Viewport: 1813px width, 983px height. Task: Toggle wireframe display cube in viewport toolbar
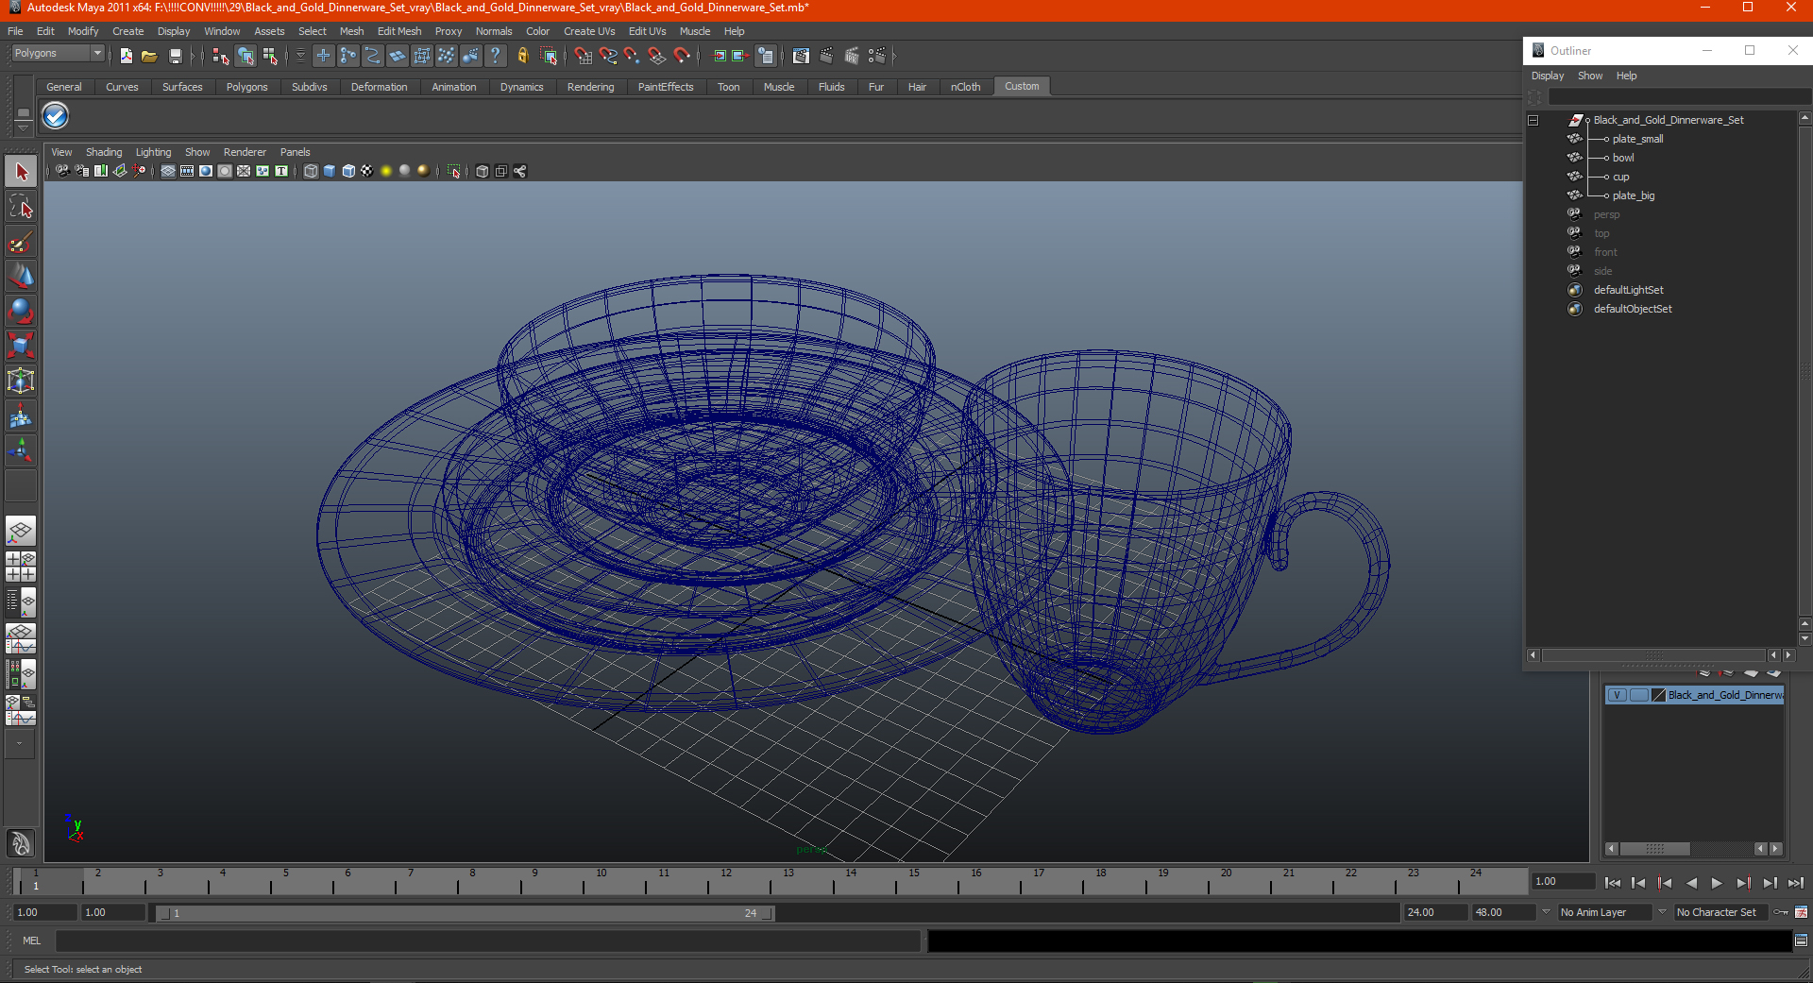click(x=311, y=171)
